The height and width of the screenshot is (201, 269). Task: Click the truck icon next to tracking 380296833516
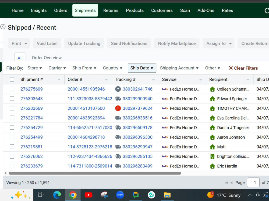[118, 118]
